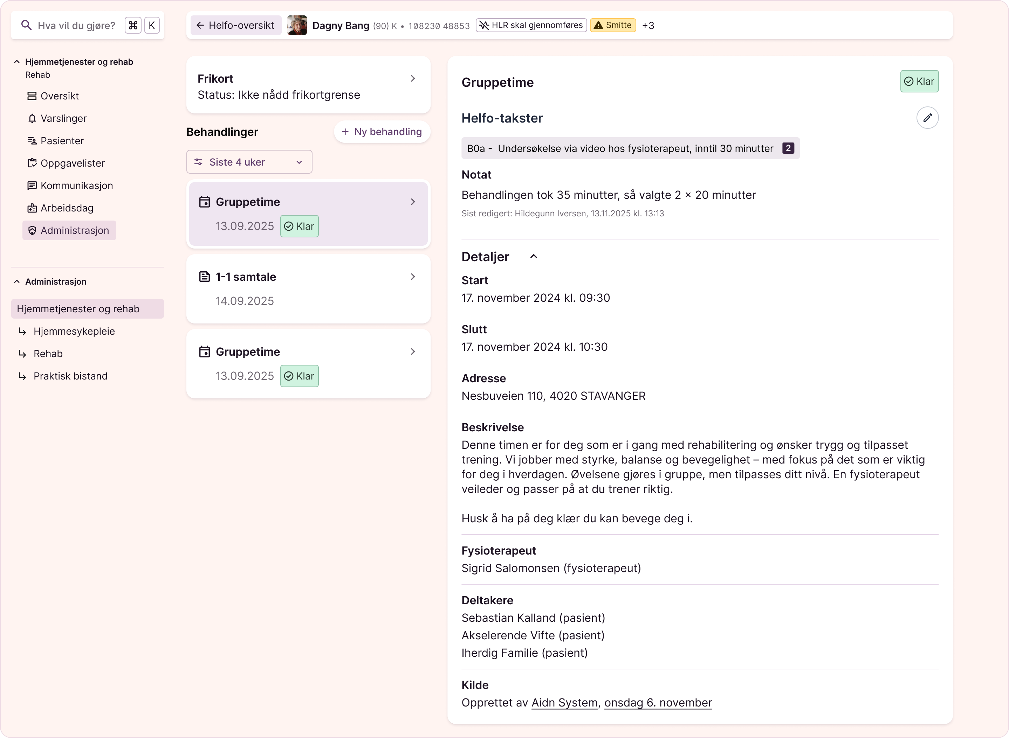This screenshot has width=1009, height=738.
Task: Click Dagny Bang's profile photo
Action: coord(297,26)
